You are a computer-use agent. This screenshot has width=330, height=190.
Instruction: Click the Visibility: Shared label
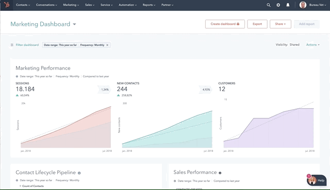(288, 45)
